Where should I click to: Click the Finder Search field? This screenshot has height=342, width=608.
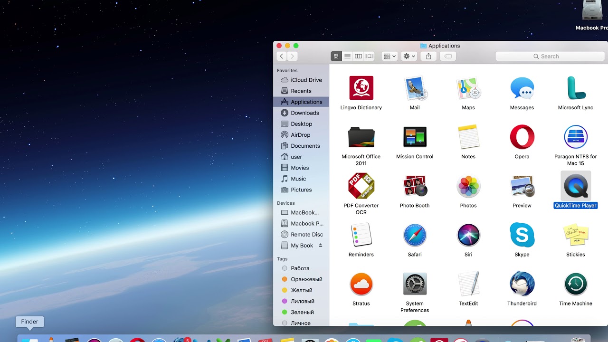point(550,56)
